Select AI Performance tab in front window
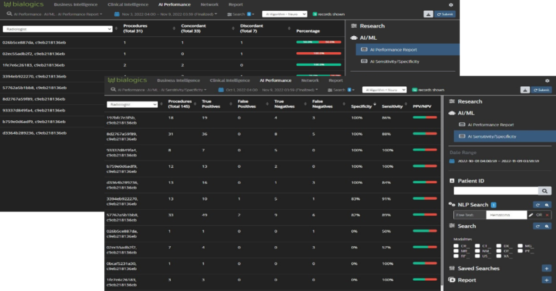Viewport: 556px width, 291px height. click(x=276, y=80)
